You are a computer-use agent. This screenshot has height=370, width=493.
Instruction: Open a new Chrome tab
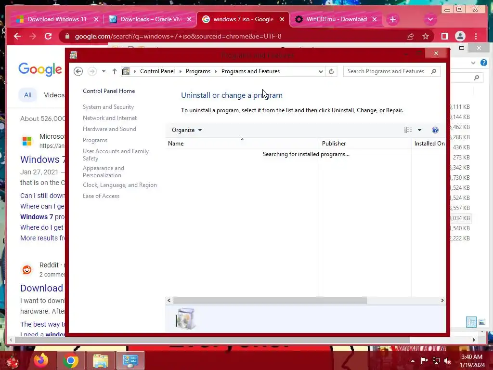click(393, 19)
